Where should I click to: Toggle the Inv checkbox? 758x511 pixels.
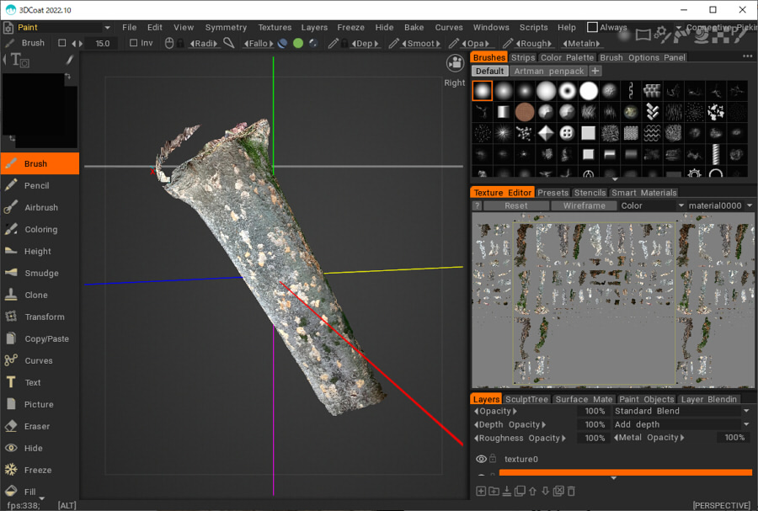click(133, 43)
